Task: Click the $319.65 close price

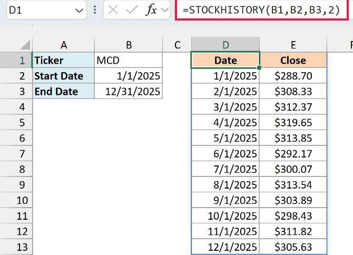Action: [293, 122]
